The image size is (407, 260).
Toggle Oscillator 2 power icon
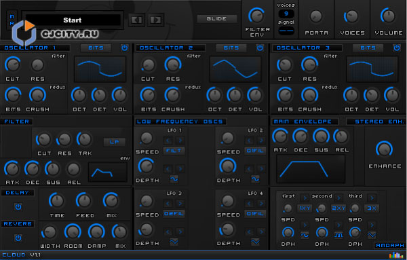pos(260,48)
